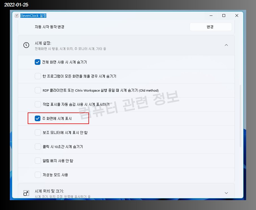Click the ElevenClock app icon in title bar

(17, 16)
